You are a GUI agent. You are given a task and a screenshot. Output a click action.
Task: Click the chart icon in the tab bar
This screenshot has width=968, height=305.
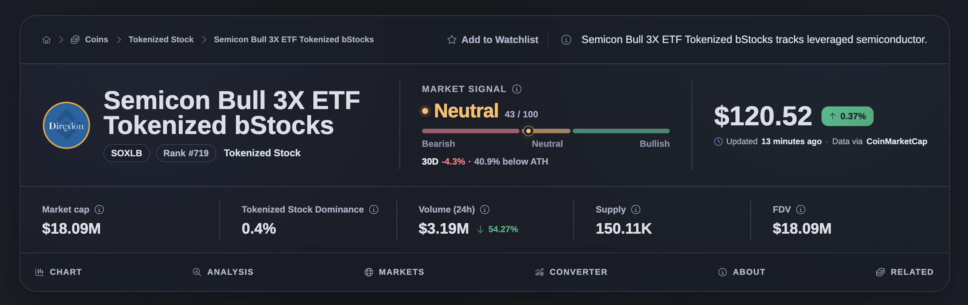[40, 272]
